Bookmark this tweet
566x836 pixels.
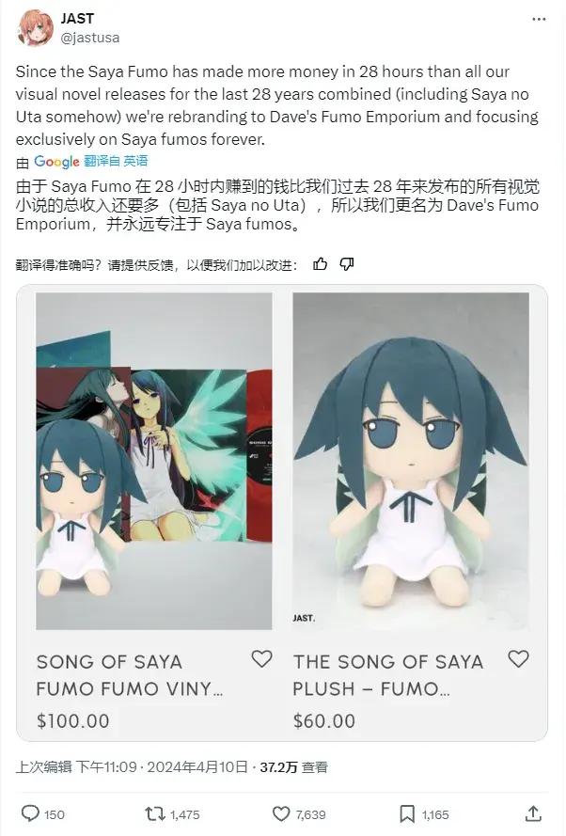coord(407,813)
